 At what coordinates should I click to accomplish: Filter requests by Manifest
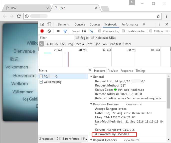(x=115, y=44)
